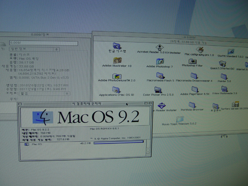Click the Surfers Serials skull icon
This screenshot has height=186, width=248.
236,104
